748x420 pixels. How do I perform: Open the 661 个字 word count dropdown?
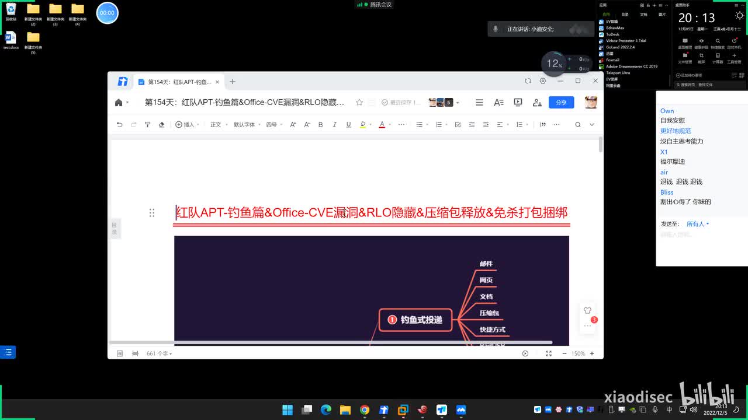159,353
